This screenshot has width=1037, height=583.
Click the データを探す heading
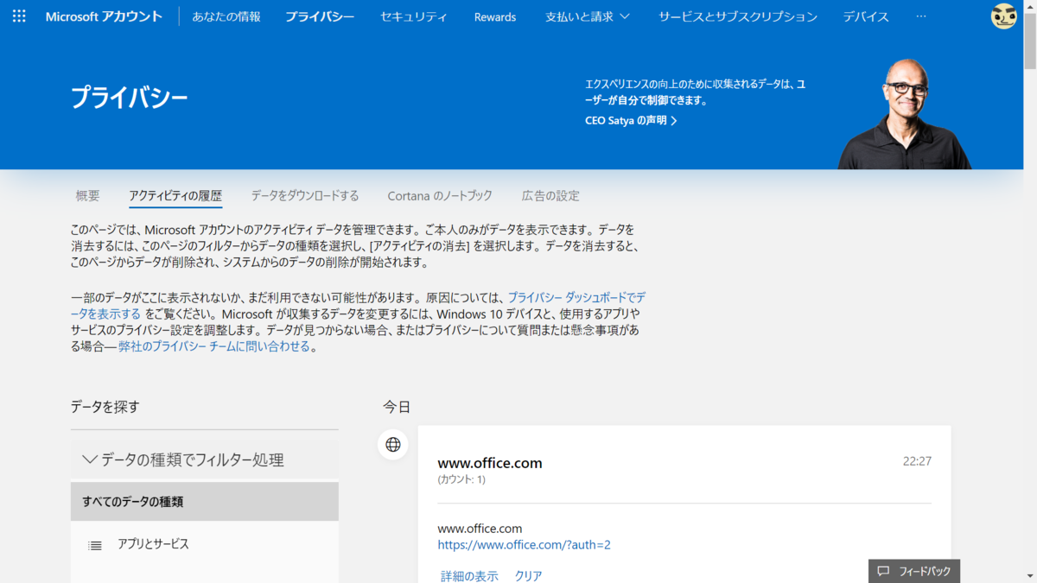(105, 407)
